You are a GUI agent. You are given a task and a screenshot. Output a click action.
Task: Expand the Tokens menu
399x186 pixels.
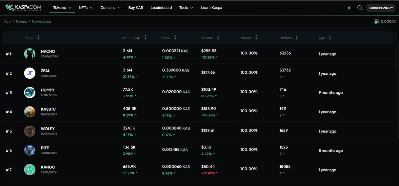pos(62,8)
